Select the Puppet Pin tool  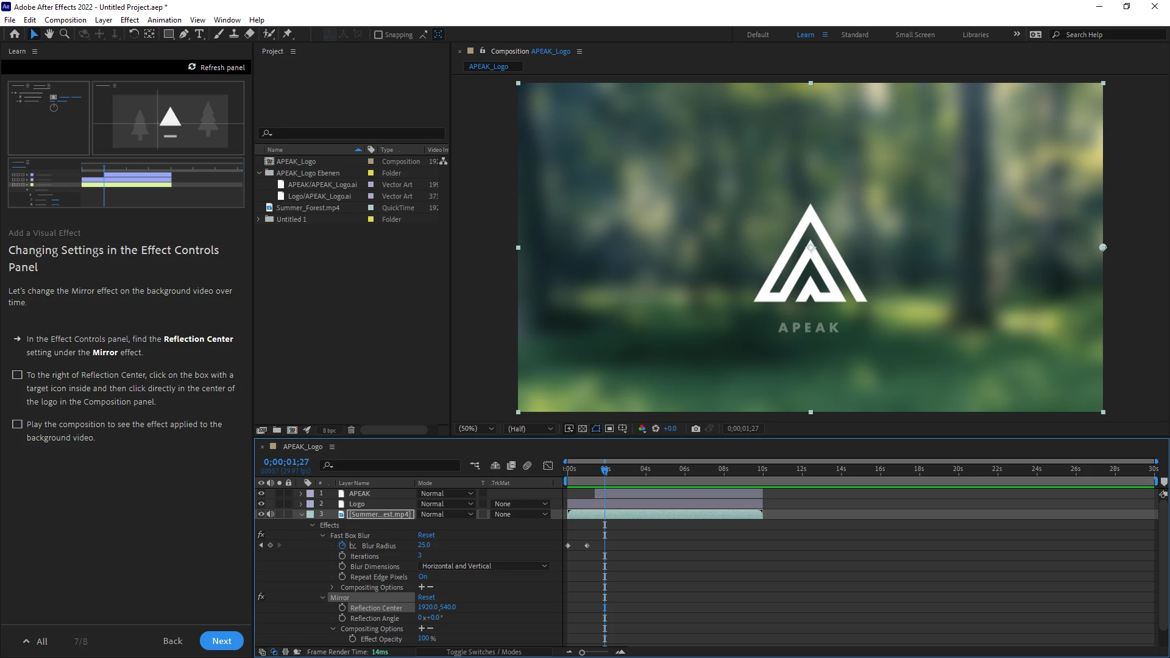point(288,34)
